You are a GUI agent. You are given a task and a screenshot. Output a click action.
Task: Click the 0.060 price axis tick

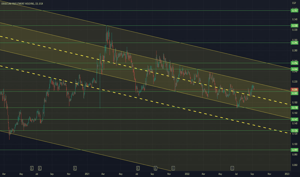point(295,165)
